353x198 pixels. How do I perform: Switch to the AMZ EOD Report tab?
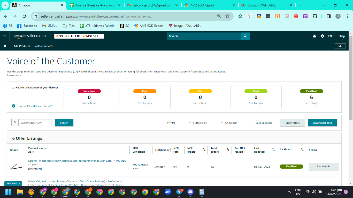click(x=210, y=5)
